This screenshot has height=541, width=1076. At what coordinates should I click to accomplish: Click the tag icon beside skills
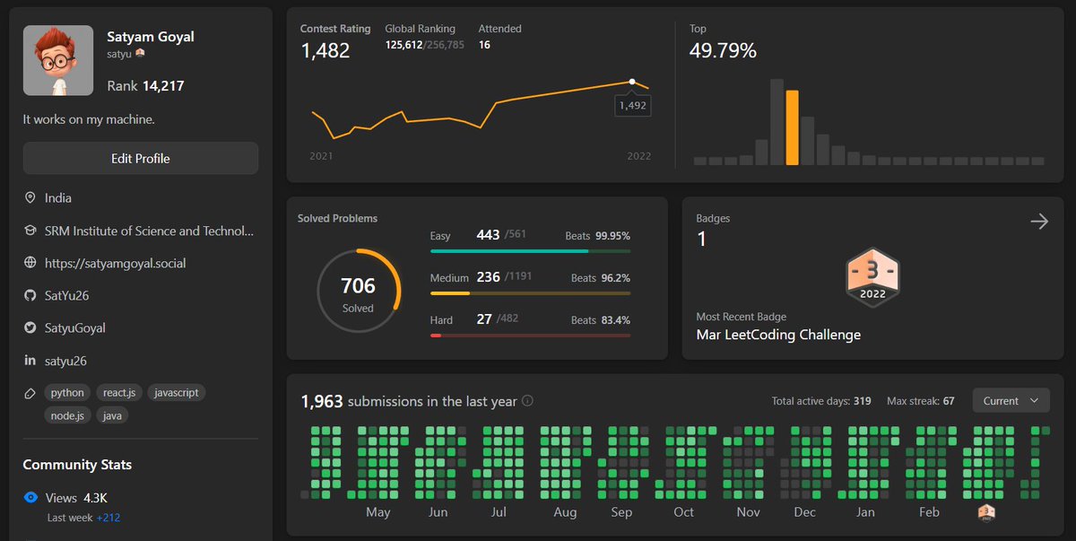(30, 393)
